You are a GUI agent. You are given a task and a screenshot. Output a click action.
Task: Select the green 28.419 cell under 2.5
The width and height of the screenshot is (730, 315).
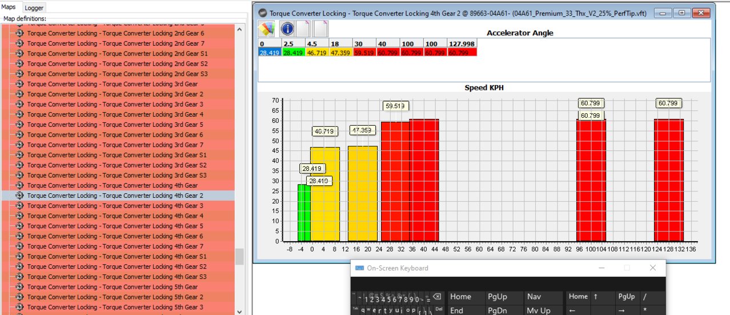click(x=294, y=52)
